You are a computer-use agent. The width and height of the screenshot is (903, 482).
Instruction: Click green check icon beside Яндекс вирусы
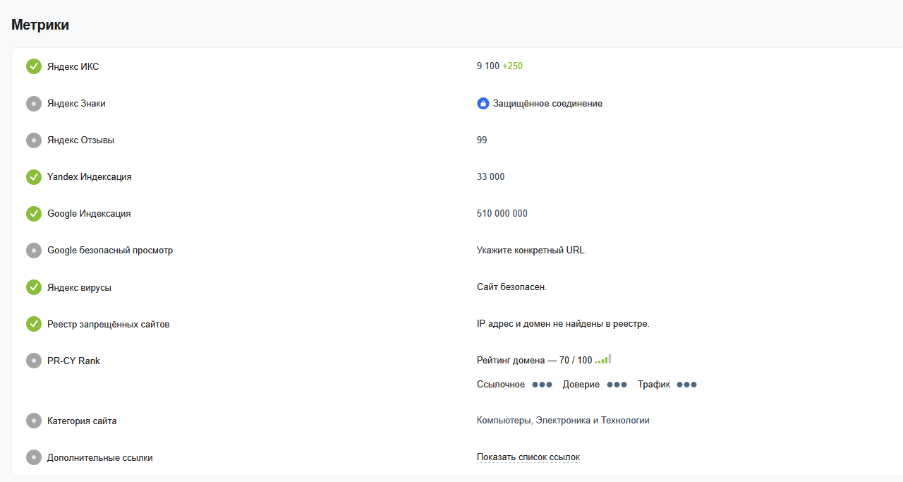pyautogui.click(x=34, y=287)
